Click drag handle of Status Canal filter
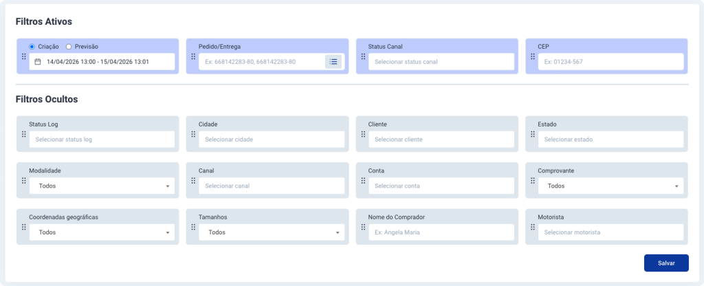The width and height of the screenshot is (704, 286). point(363,56)
